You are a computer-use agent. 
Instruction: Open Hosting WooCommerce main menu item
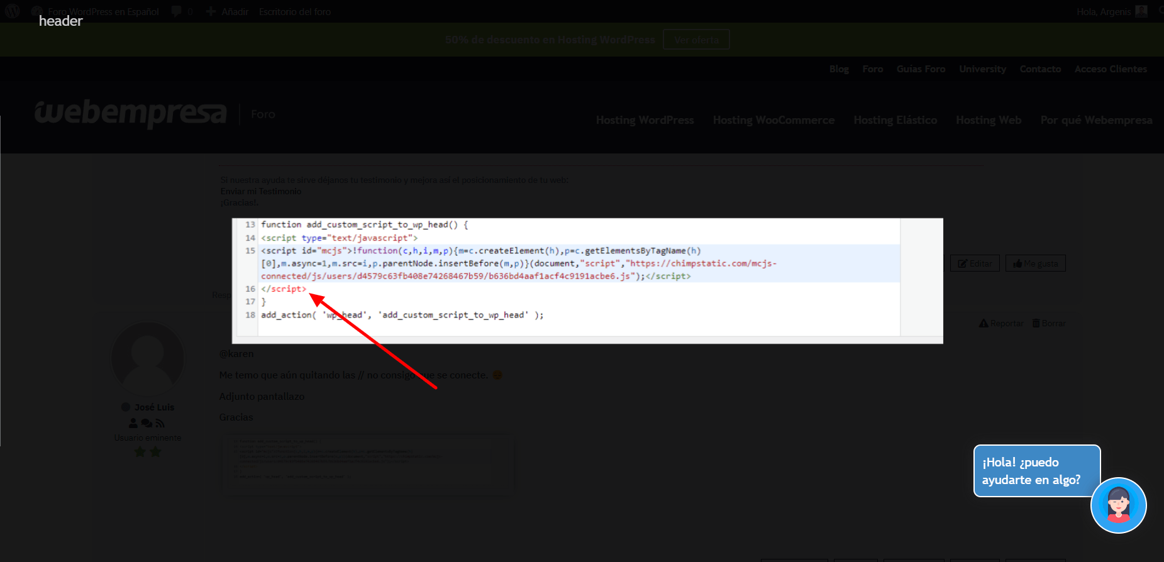(x=773, y=120)
